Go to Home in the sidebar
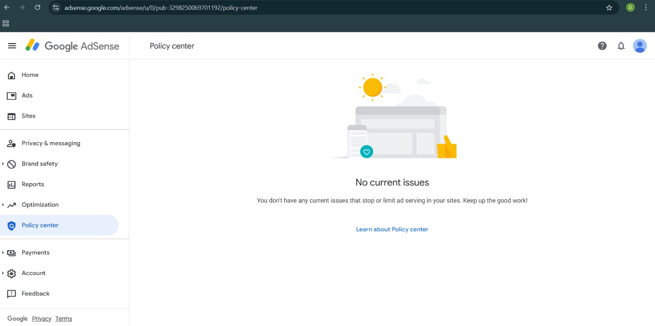655x326 pixels. coord(59,75)
